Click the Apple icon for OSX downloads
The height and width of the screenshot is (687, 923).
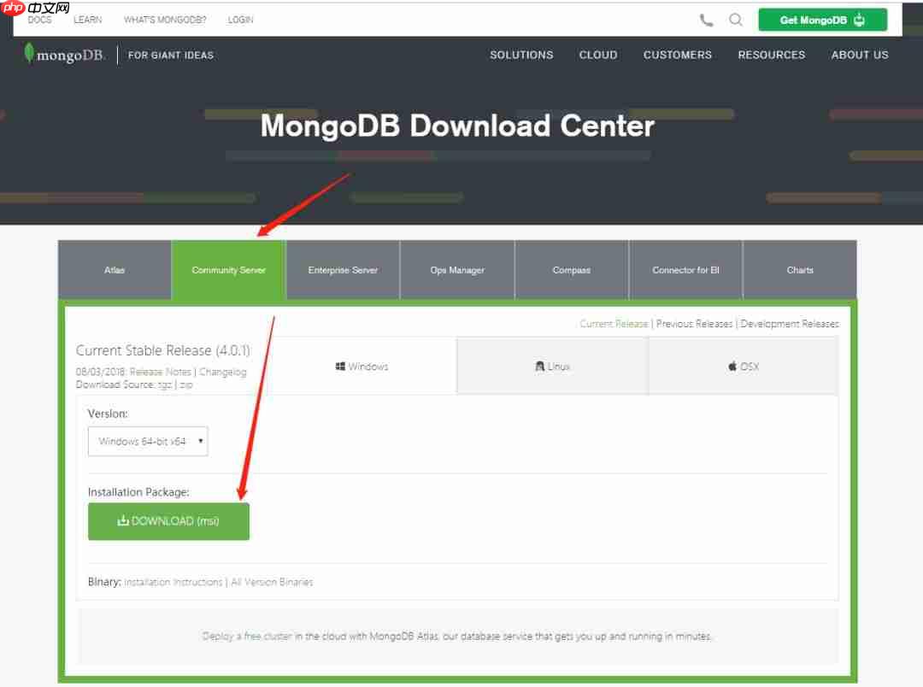click(x=732, y=366)
